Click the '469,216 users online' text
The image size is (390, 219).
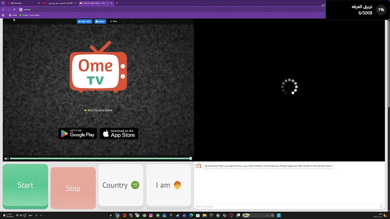coord(100,110)
